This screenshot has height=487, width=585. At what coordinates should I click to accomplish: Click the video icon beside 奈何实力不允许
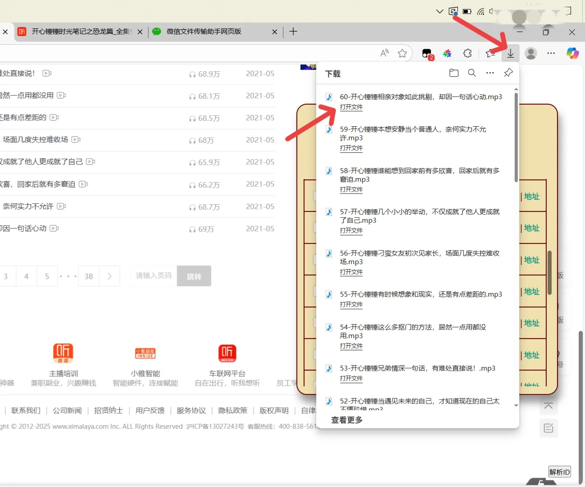(62, 207)
